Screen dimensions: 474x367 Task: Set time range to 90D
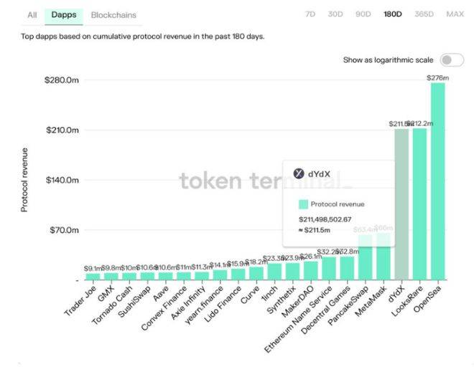click(363, 14)
